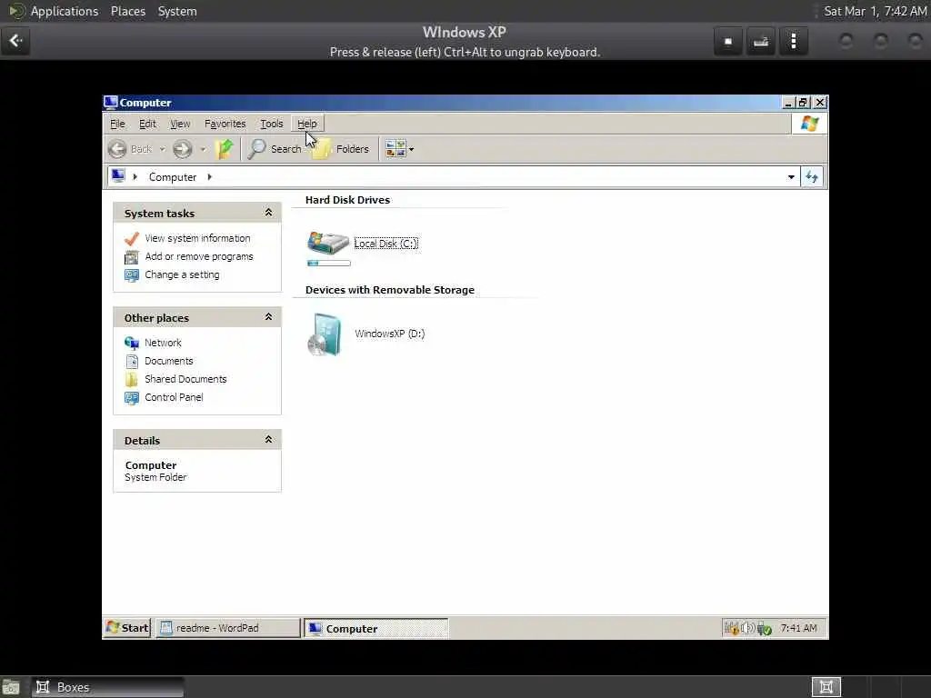This screenshot has height=698, width=931.
Task: Click the network warning tray icon
Action: point(732,628)
